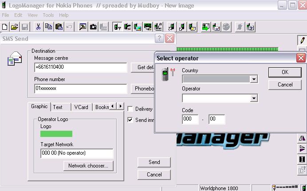Switch to the Bookmark tab

(x=102, y=107)
